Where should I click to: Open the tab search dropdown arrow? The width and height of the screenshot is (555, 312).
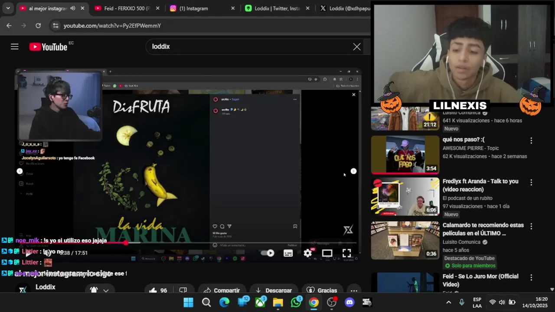click(8, 8)
